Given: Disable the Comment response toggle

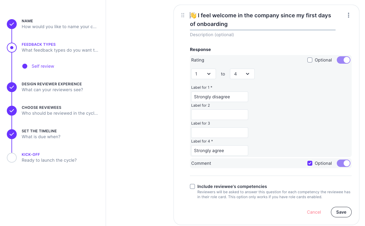Looking at the screenshot, I should [x=343, y=163].
